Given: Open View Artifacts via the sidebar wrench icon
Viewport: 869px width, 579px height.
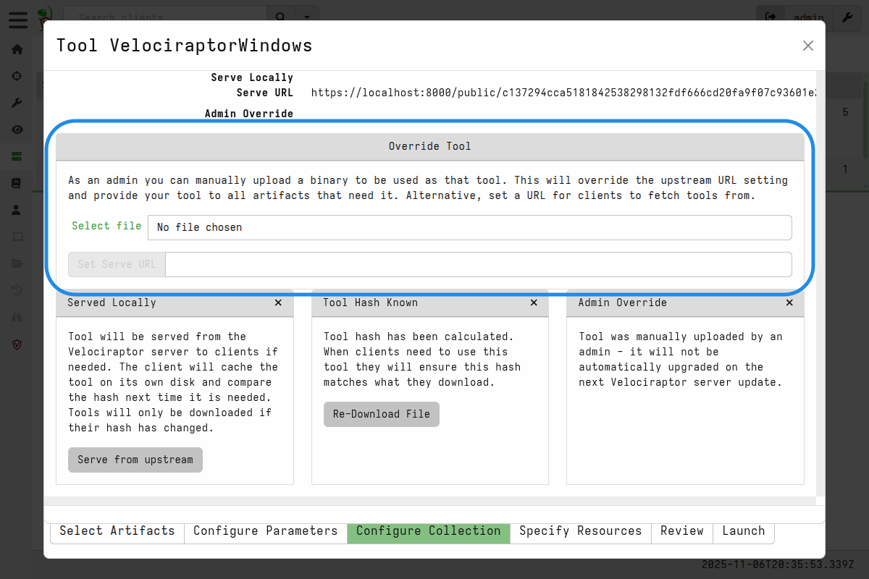Looking at the screenshot, I should coord(17,102).
